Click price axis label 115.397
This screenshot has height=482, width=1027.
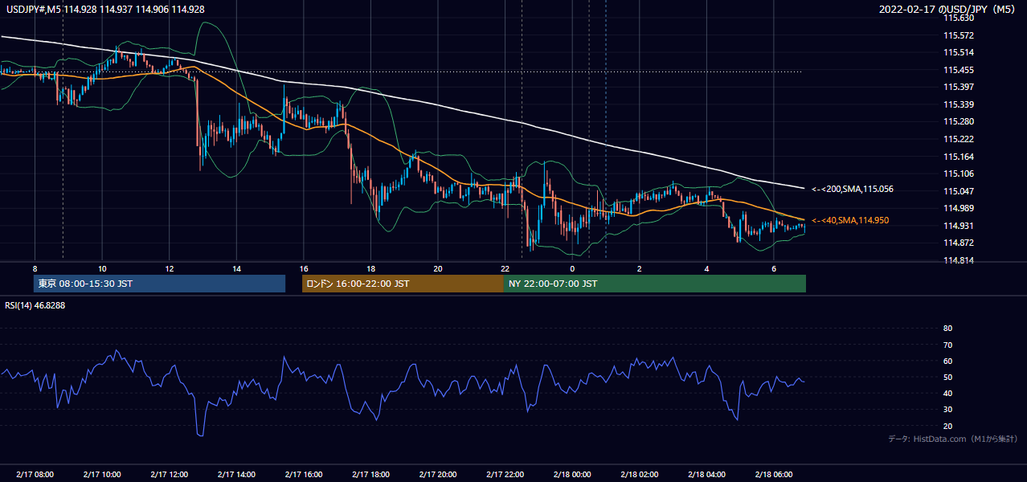[959, 88]
